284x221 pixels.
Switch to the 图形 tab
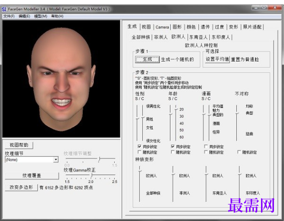tap(177, 27)
